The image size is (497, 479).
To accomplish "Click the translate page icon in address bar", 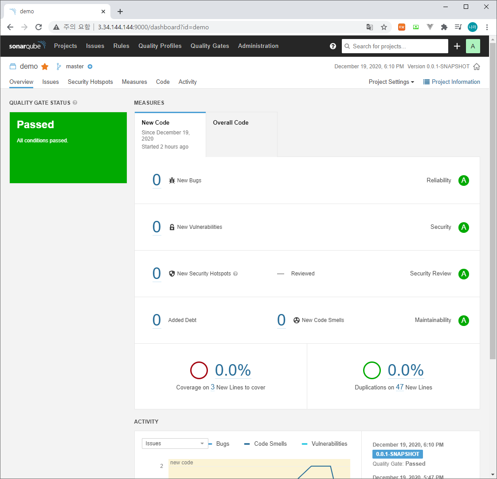I will click(x=370, y=27).
